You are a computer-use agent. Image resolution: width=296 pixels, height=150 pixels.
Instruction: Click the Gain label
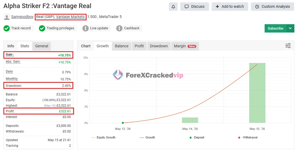point(10,55)
